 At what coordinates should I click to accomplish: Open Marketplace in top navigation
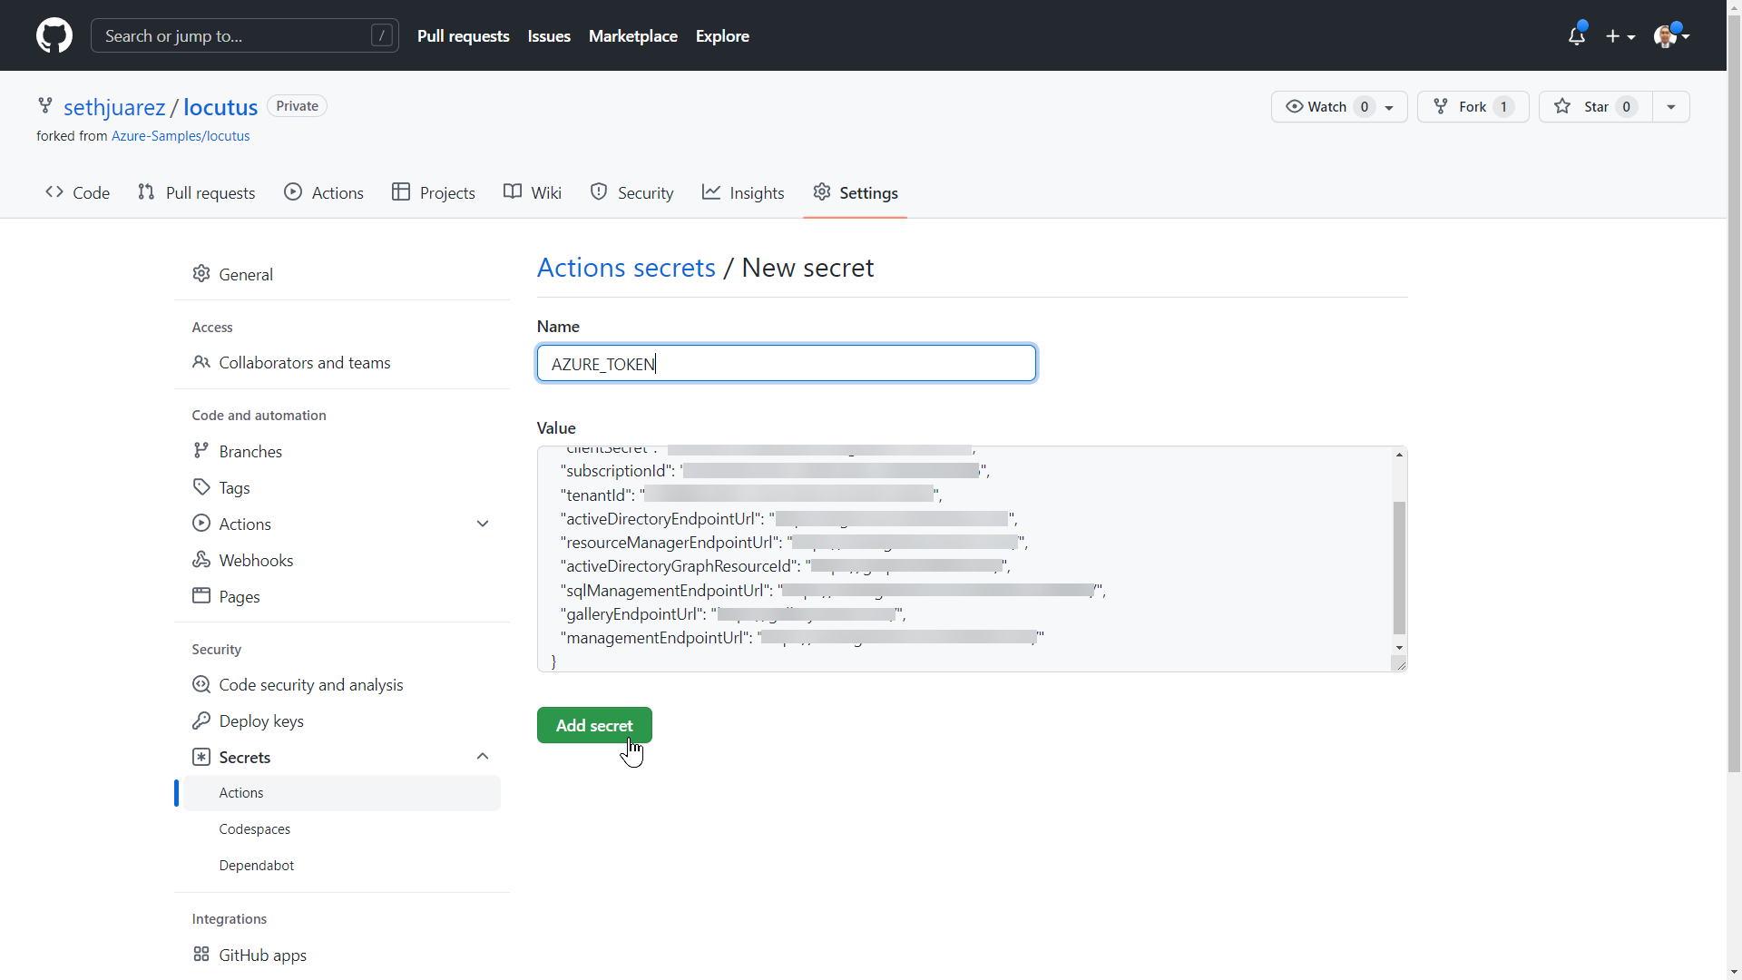point(632,35)
